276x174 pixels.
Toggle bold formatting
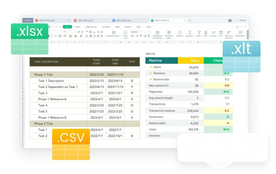coord(49,36)
